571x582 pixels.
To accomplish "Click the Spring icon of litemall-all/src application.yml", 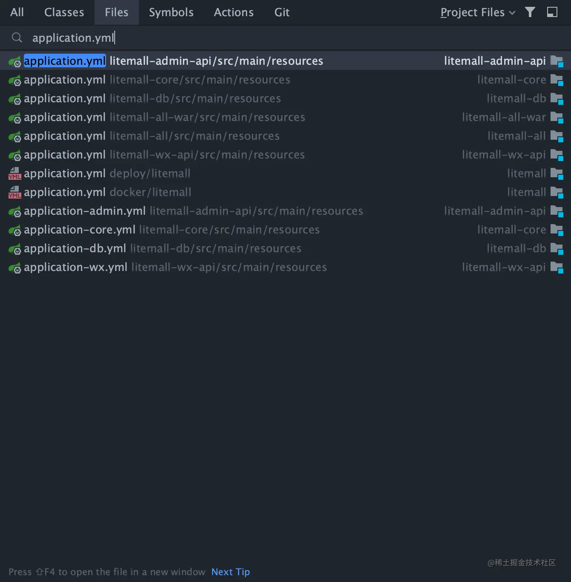I will (x=15, y=136).
